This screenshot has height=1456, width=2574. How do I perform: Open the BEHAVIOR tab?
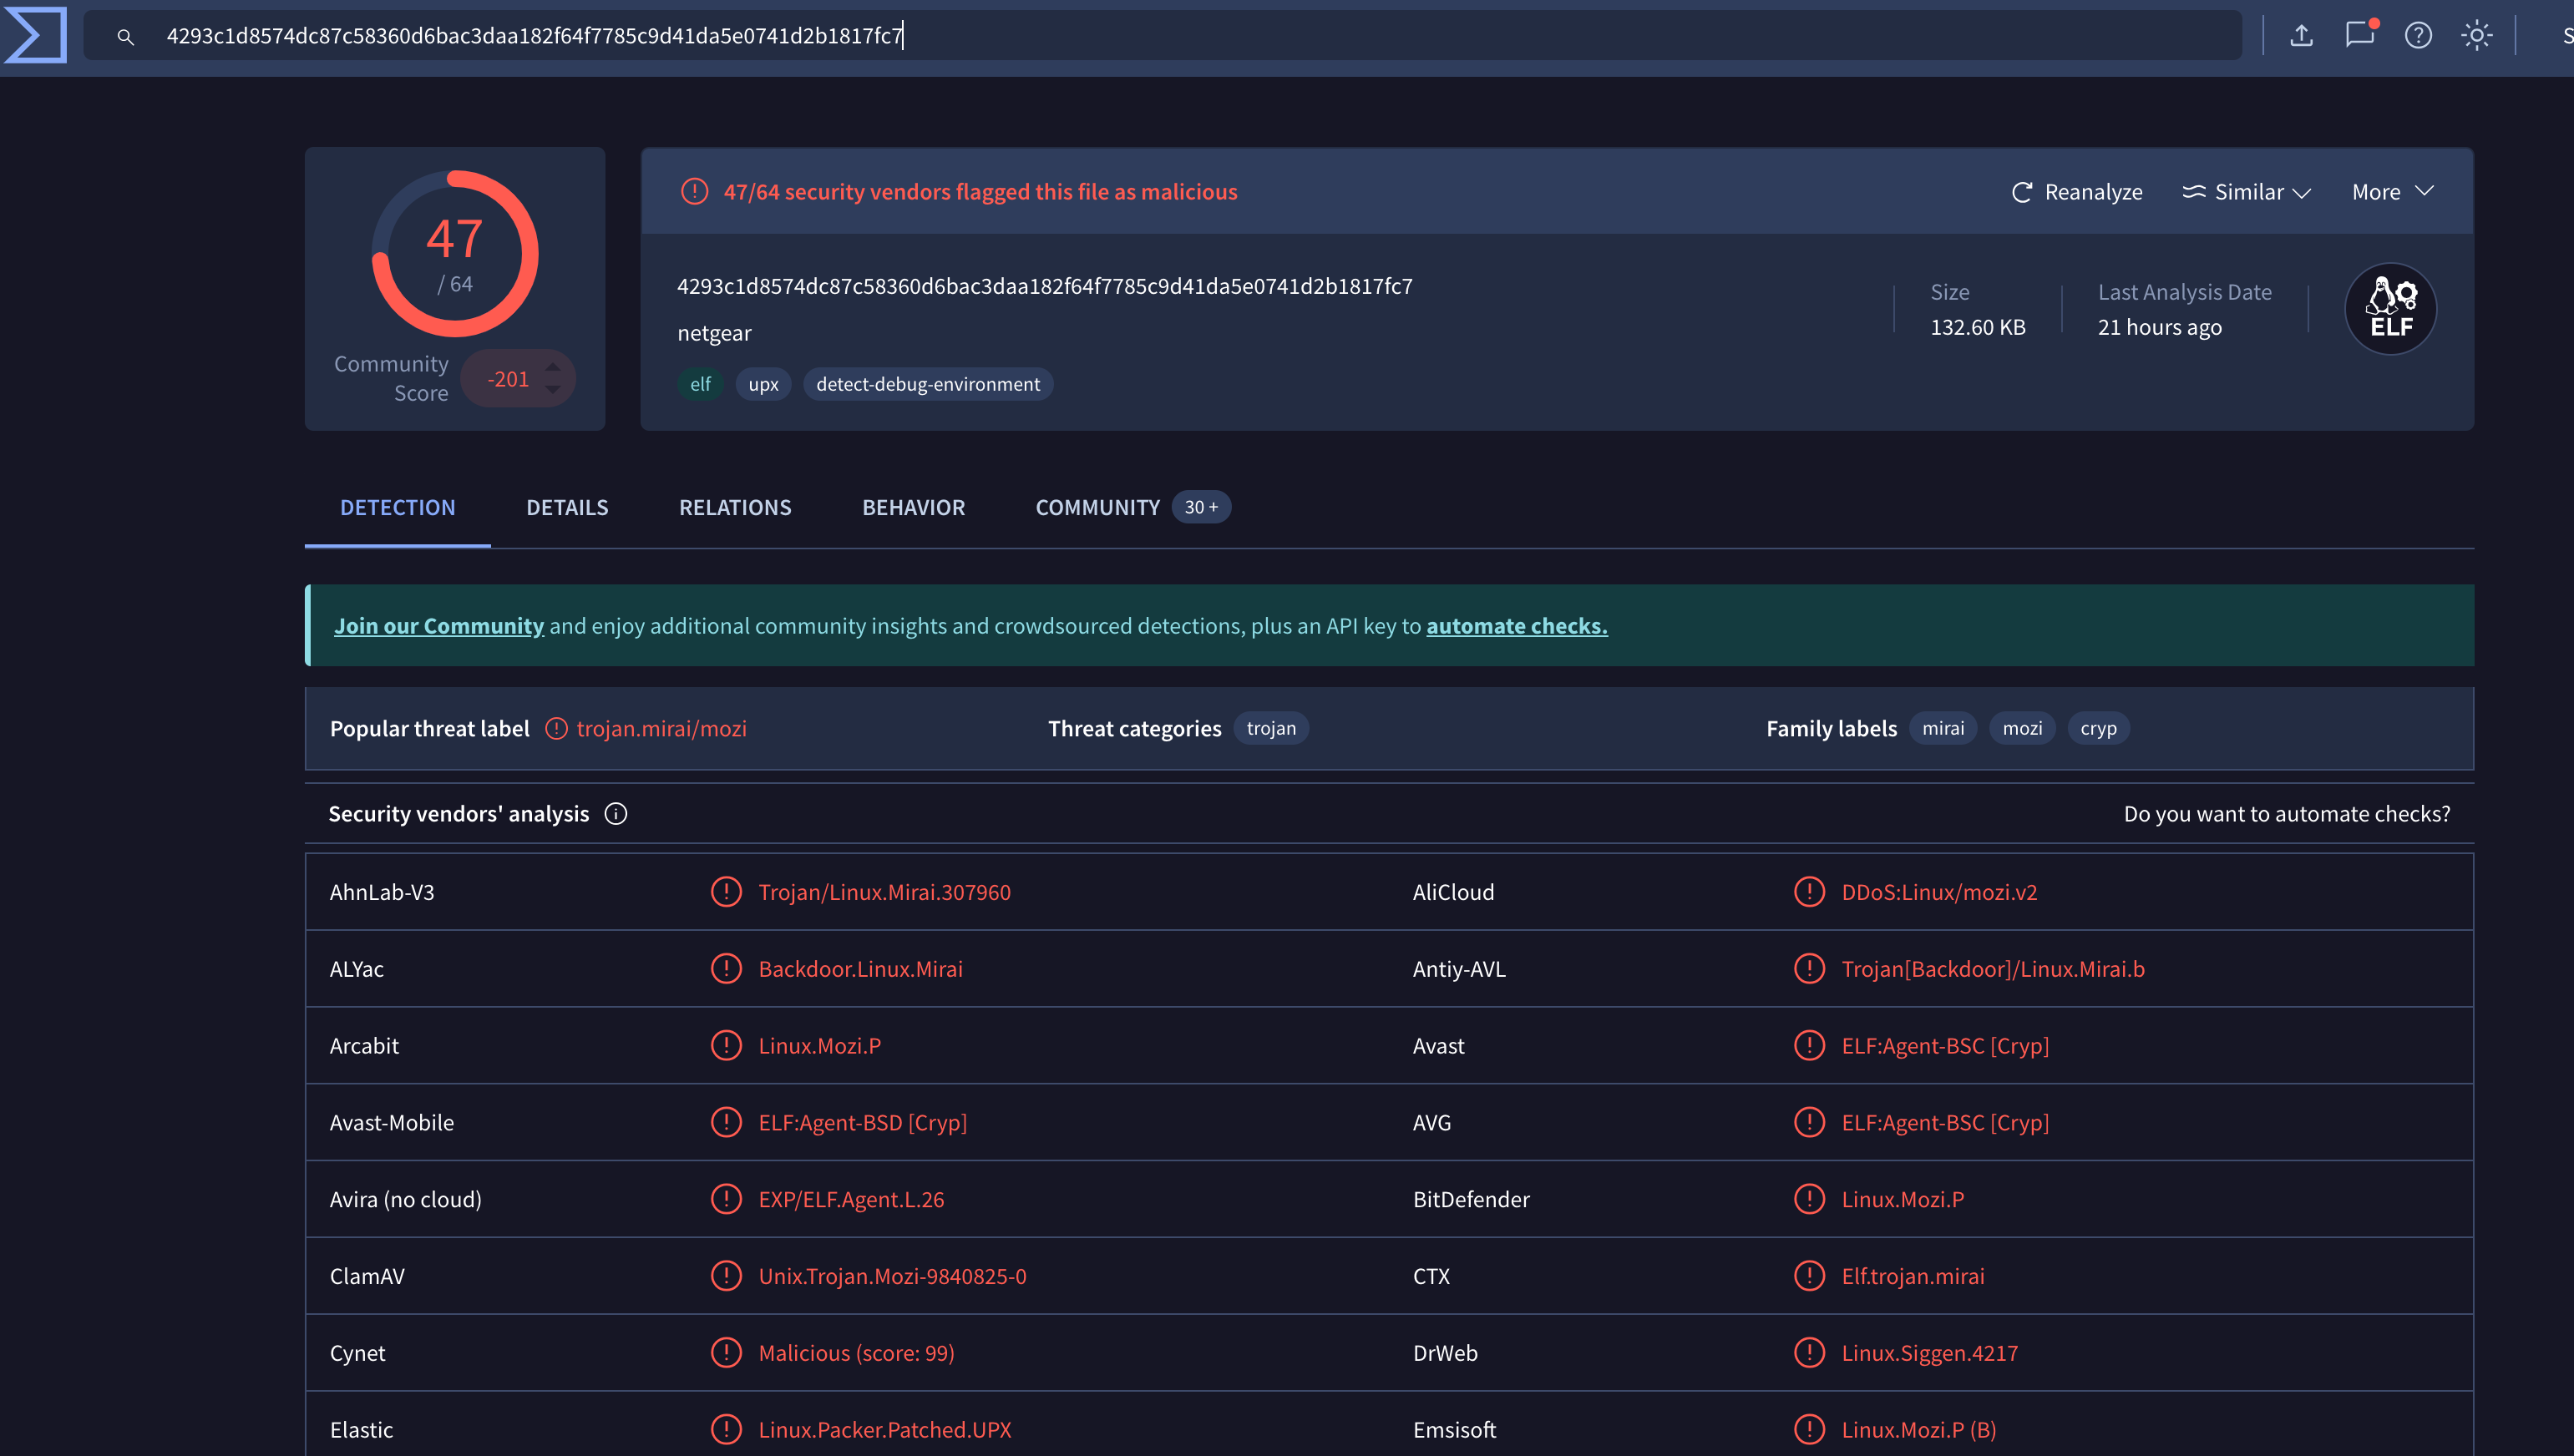pyautogui.click(x=914, y=507)
